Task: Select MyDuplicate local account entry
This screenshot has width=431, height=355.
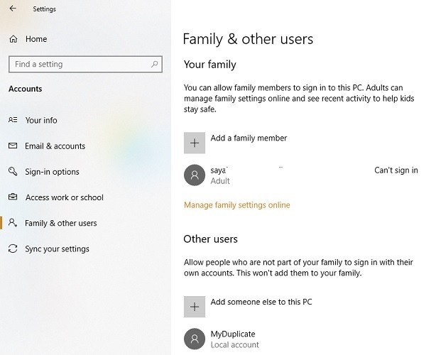Action: (234, 339)
